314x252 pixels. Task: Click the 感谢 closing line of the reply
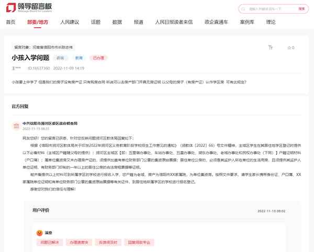pos(53,189)
